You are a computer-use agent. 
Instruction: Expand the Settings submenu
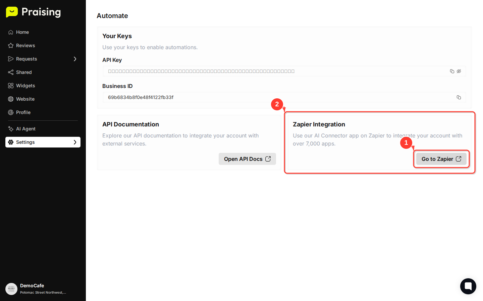tap(75, 142)
